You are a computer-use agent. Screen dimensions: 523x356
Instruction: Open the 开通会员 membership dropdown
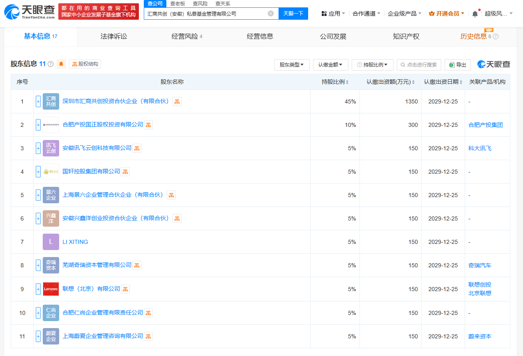(x=447, y=14)
